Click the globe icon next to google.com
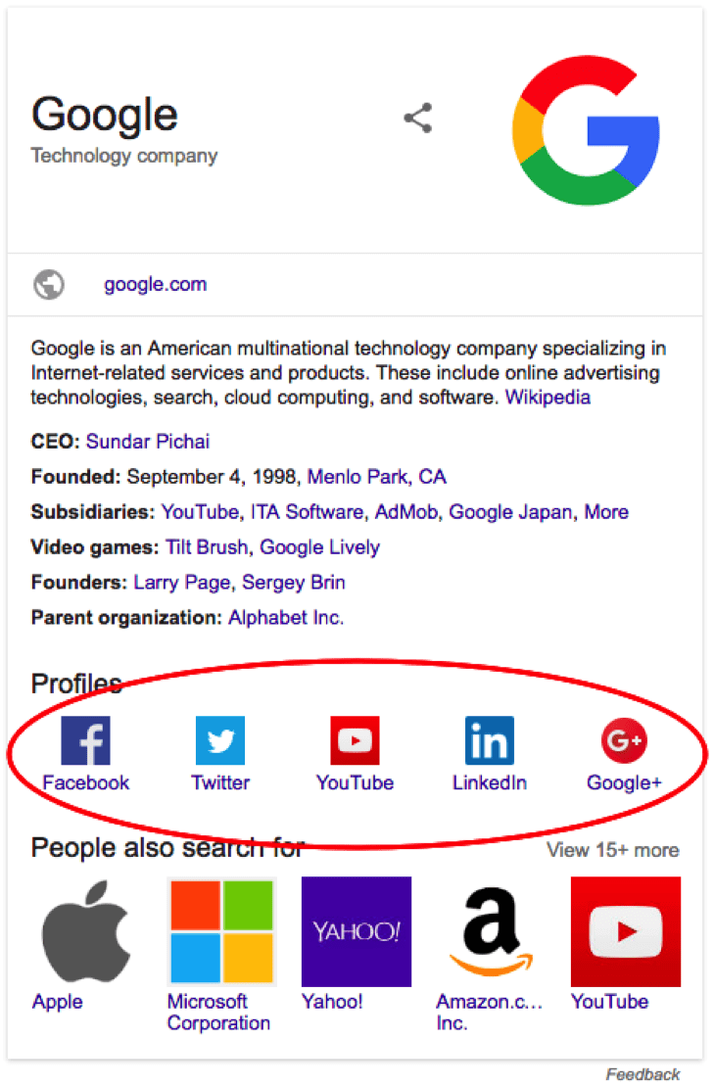The height and width of the screenshot is (1087, 714). [x=49, y=285]
